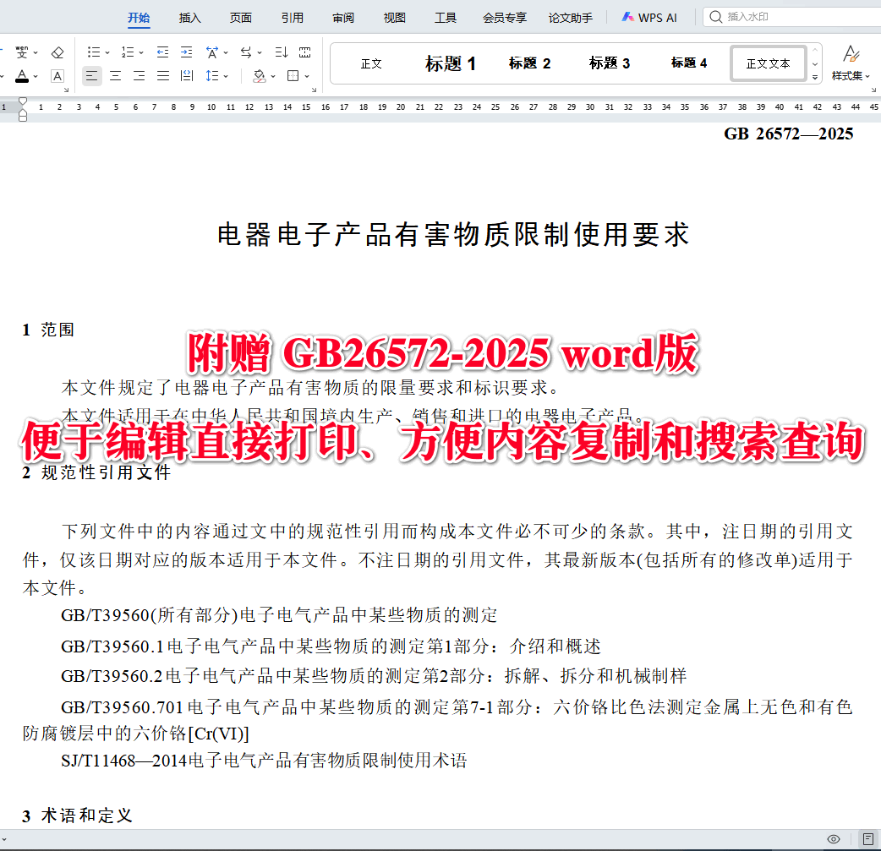Expand the Chinese layout dropdown arrow
881x851 pixels.
226,52
